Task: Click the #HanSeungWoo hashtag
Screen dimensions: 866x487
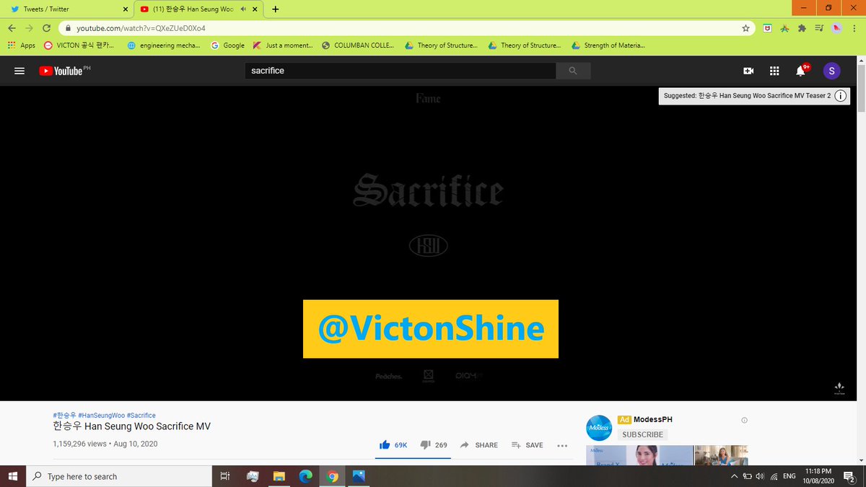Action: 100,416
